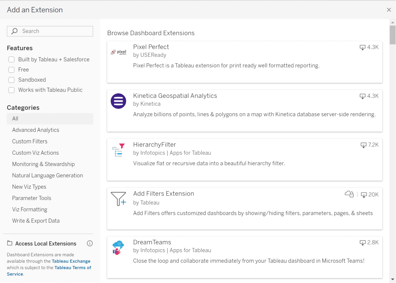396x283 pixels.
Task: Click the Add Filters Extension funnel icon
Action: click(x=118, y=199)
